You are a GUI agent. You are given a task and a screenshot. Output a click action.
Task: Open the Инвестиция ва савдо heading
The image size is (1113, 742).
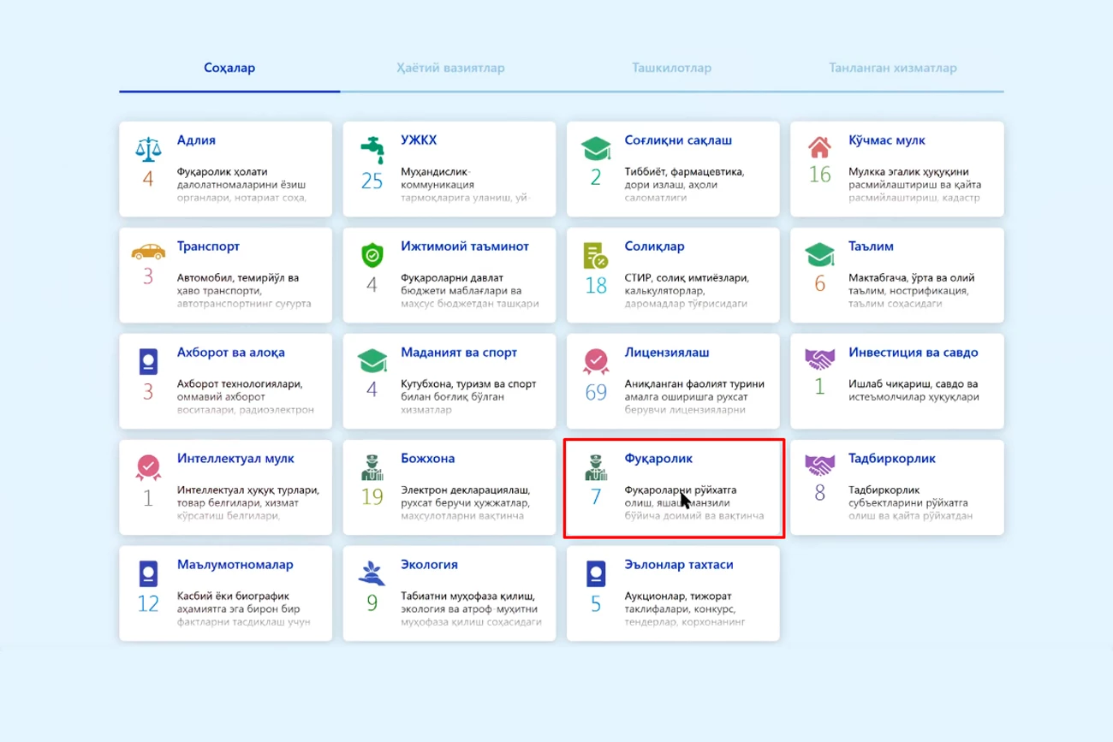click(913, 353)
